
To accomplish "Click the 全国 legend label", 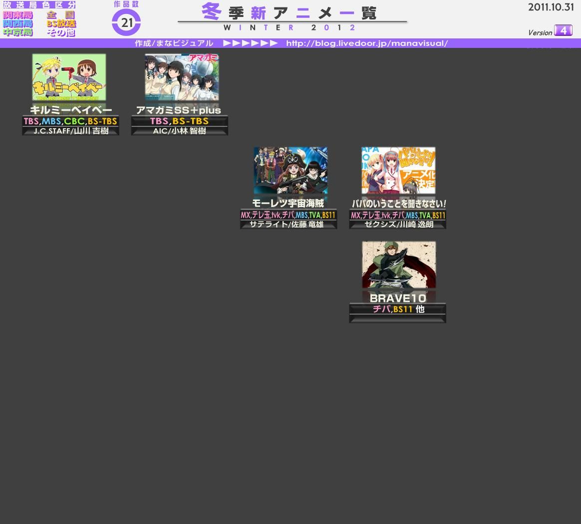I will pyautogui.click(x=61, y=15).
